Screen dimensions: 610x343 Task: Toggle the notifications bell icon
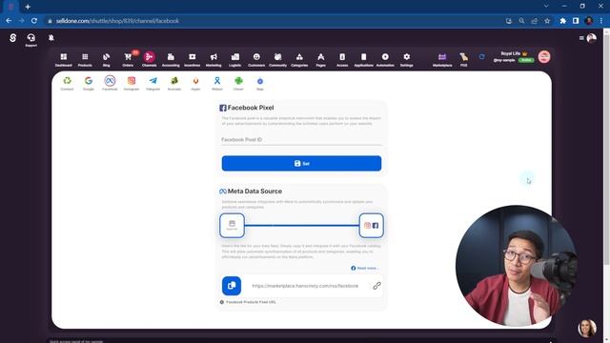pyautogui.click(x=51, y=38)
